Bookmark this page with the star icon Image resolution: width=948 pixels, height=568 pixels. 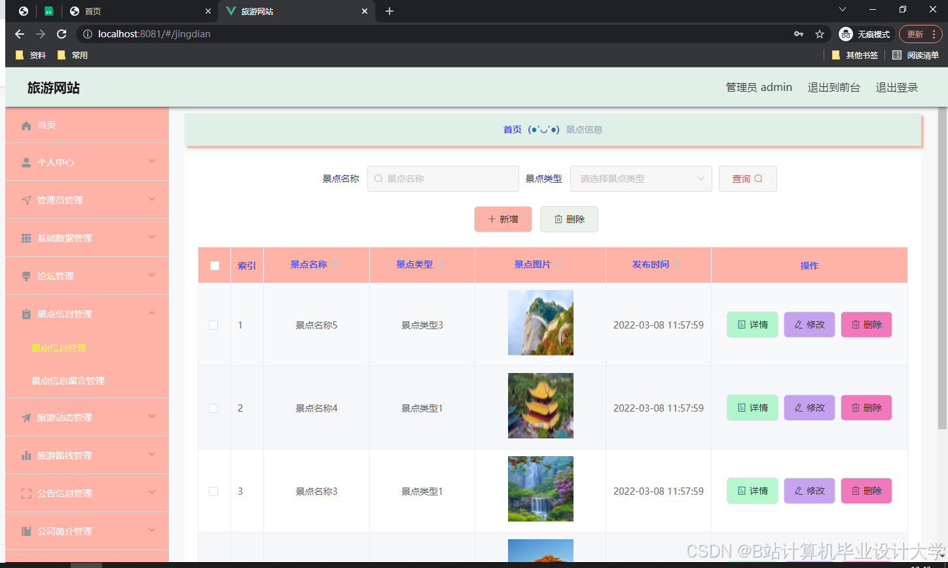(820, 34)
